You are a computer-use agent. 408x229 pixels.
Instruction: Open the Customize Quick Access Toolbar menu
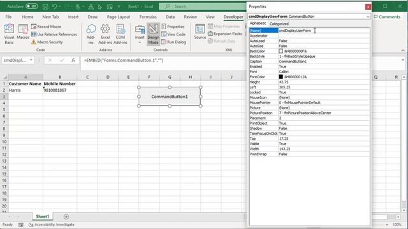119,6
